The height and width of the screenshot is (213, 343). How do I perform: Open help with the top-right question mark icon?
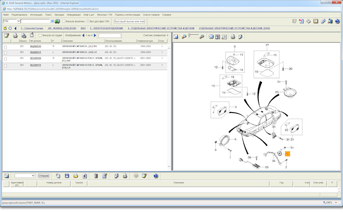click(x=337, y=21)
